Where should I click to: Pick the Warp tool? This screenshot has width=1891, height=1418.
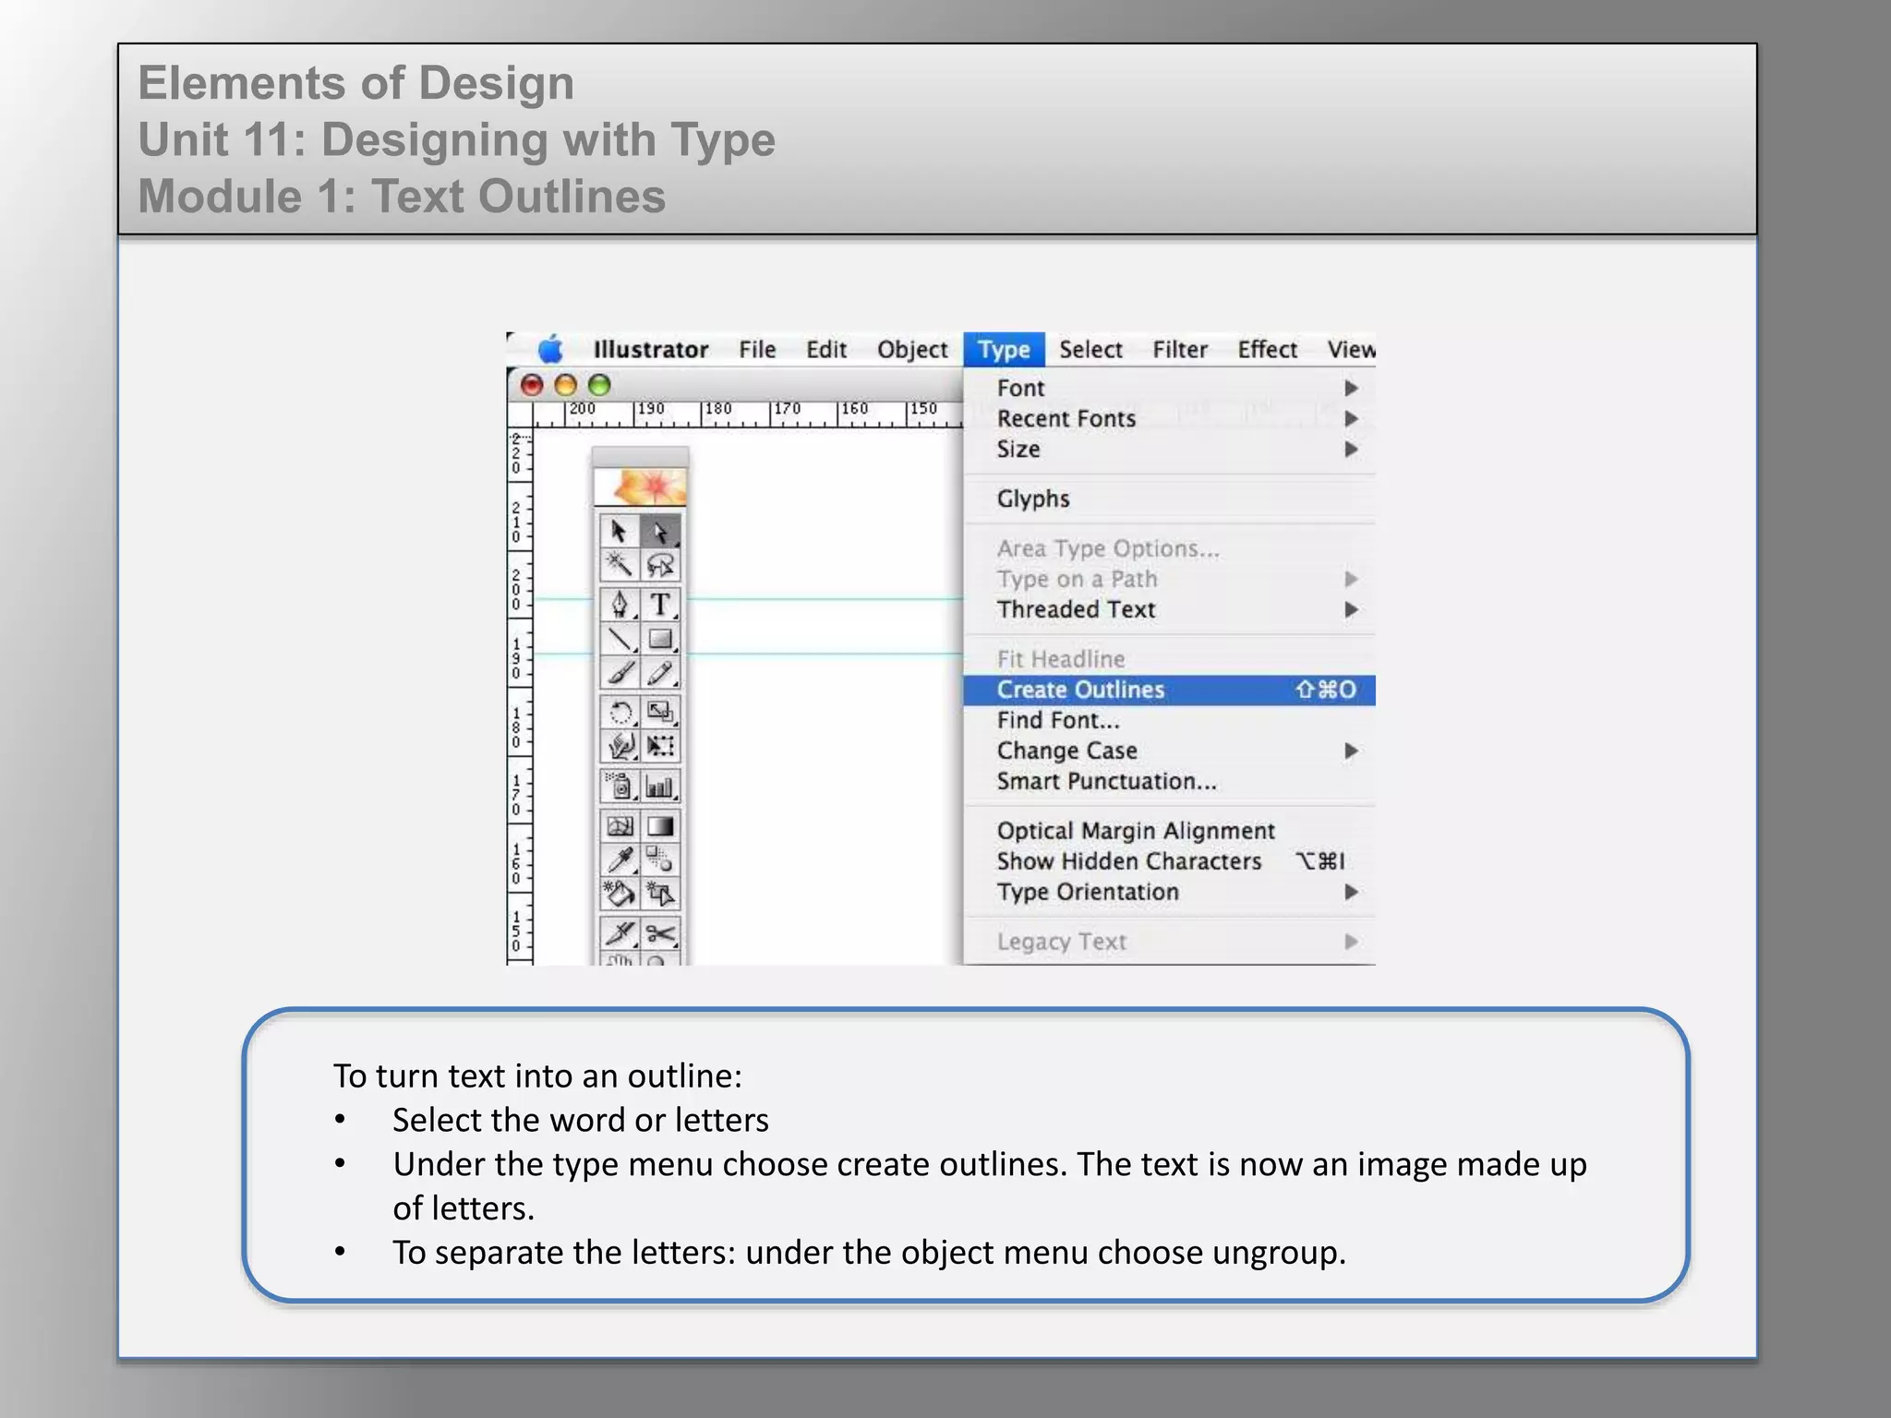pyautogui.click(x=619, y=746)
